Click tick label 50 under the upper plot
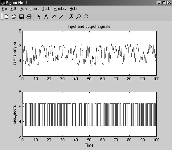Viewport: 172px width, 150px height. tap(89, 79)
